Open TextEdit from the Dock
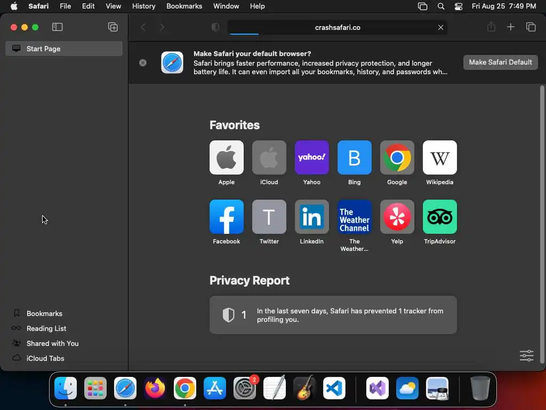Viewport: 546px width, 410px height. (275, 388)
